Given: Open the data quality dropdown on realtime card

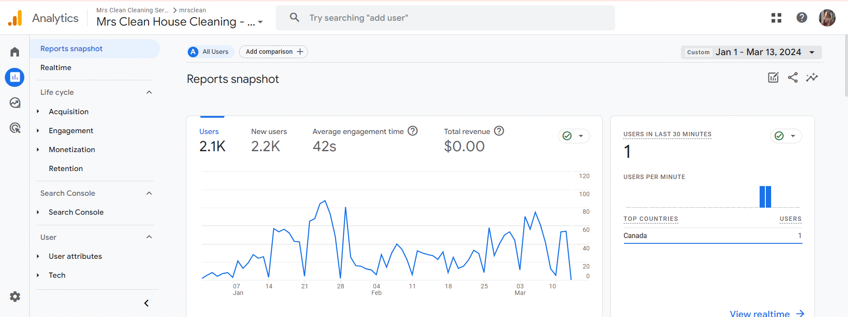Looking at the screenshot, I should click(786, 136).
